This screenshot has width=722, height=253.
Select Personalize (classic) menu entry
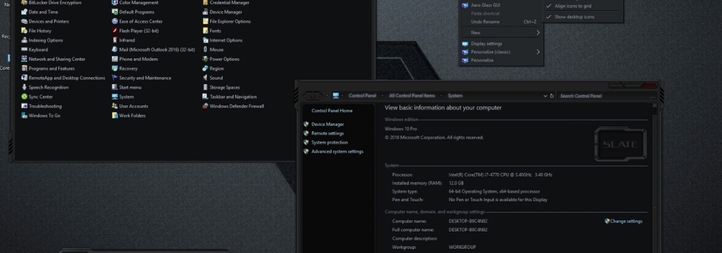501,52
